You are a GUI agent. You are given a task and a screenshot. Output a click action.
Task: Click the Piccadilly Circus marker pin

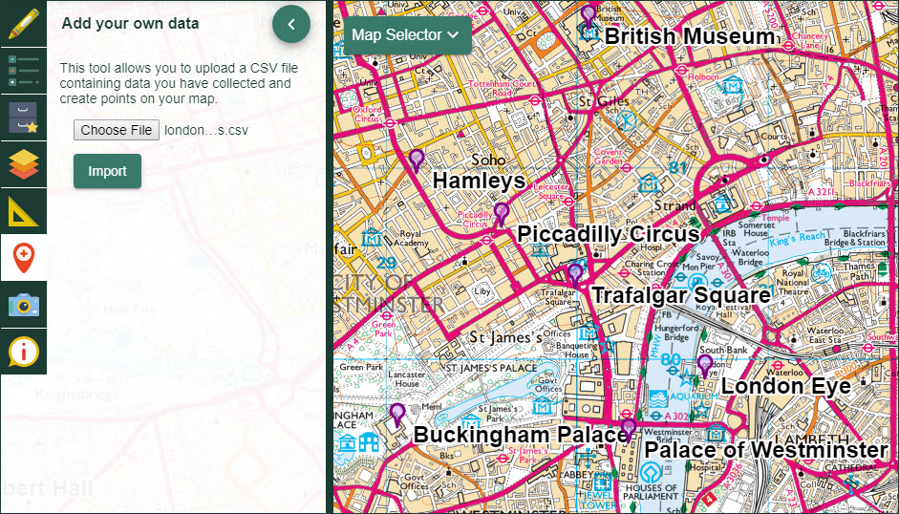pyautogui.click(x=501, y=213)
